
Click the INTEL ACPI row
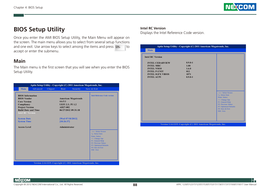[170, 77]
